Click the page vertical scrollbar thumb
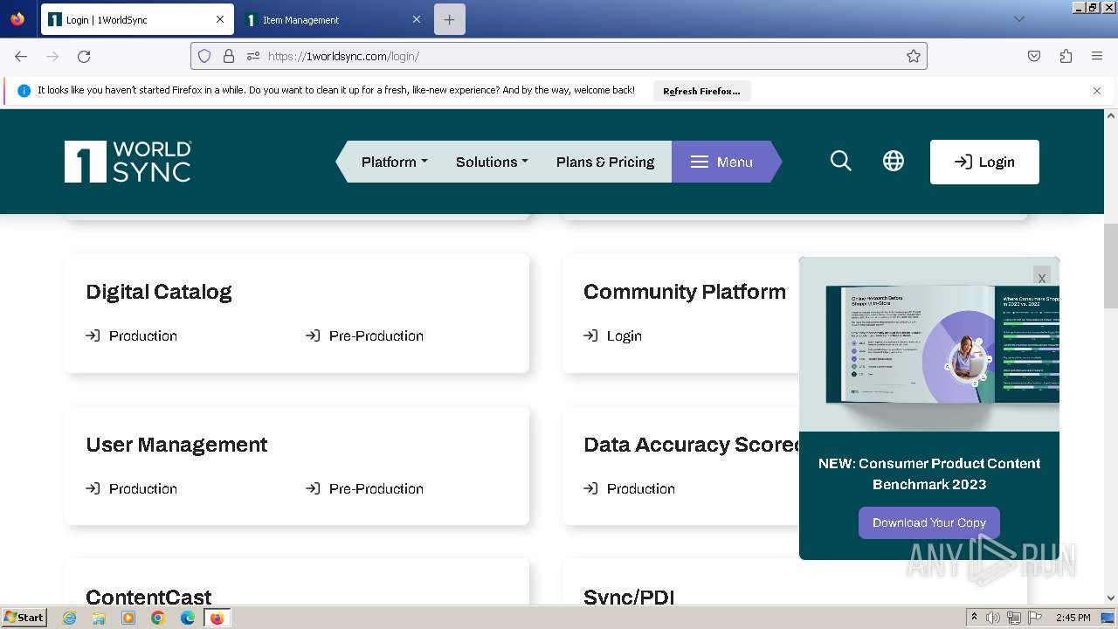 [x=1111, y=266]
